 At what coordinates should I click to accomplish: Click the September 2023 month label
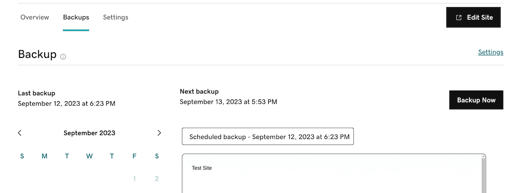pyautogui.click(x=89, y=133)
